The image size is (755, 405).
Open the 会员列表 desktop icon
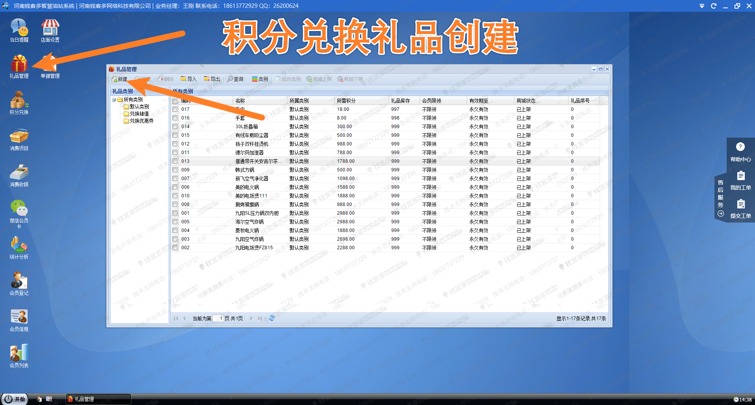(x=19, y=356)
